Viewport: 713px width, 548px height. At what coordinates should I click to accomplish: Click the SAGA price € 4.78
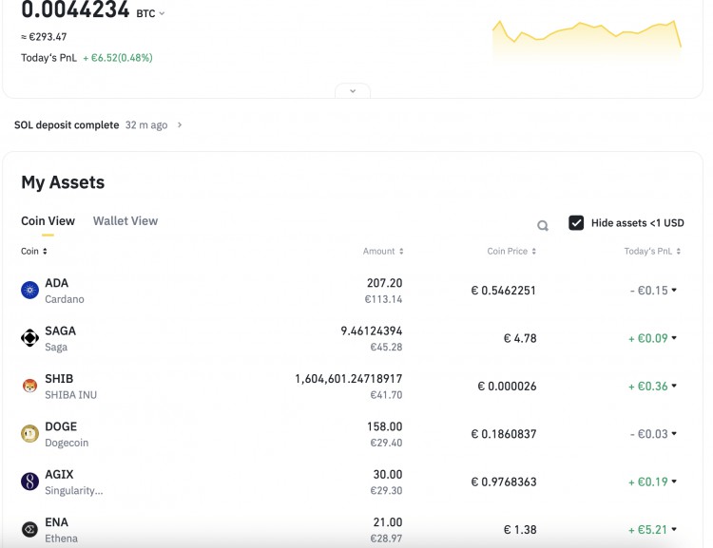coord(520,338)
